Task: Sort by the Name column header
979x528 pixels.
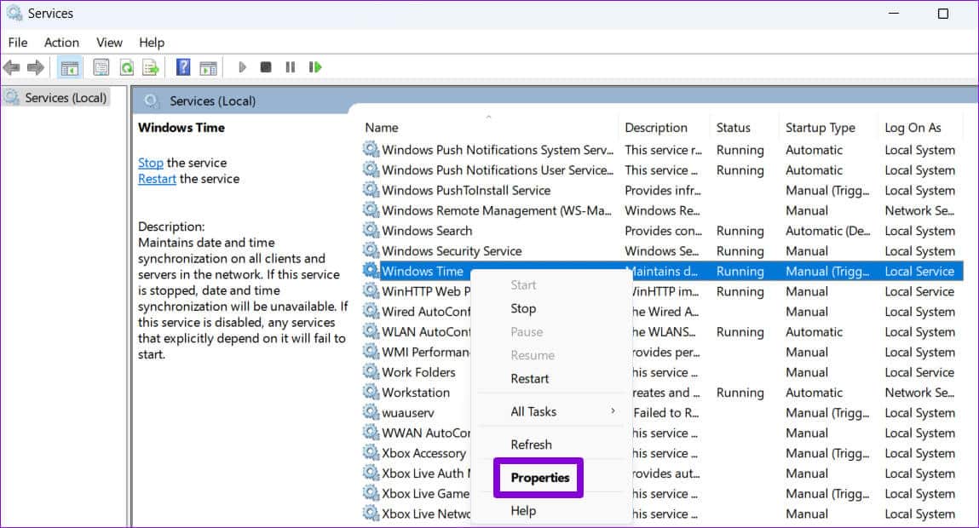Action: tap(382, 128)
